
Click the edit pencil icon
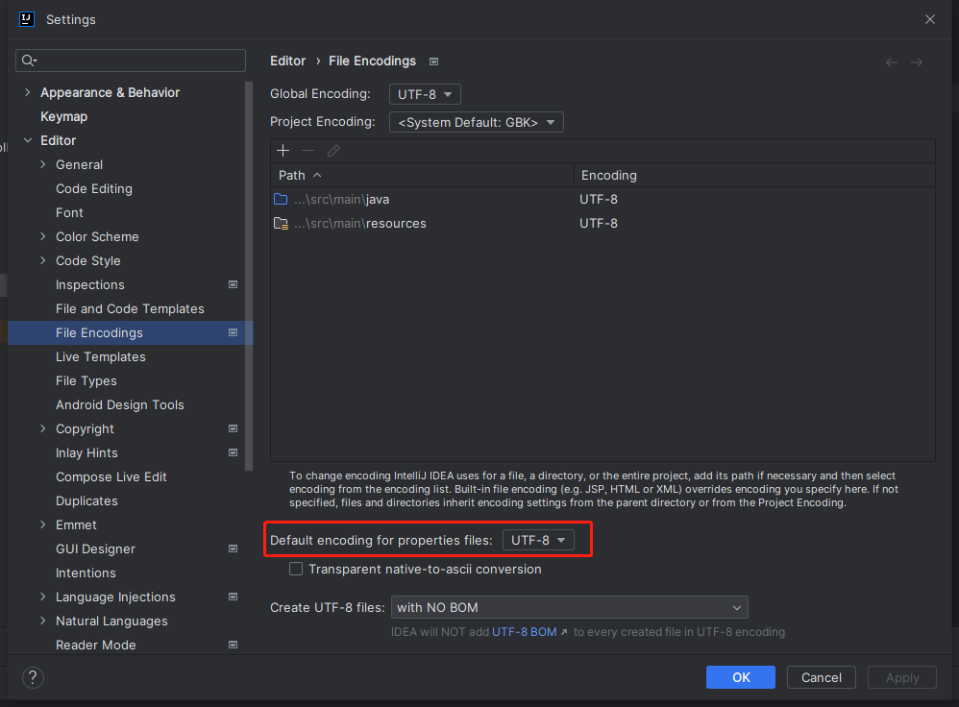coord(333,151)
